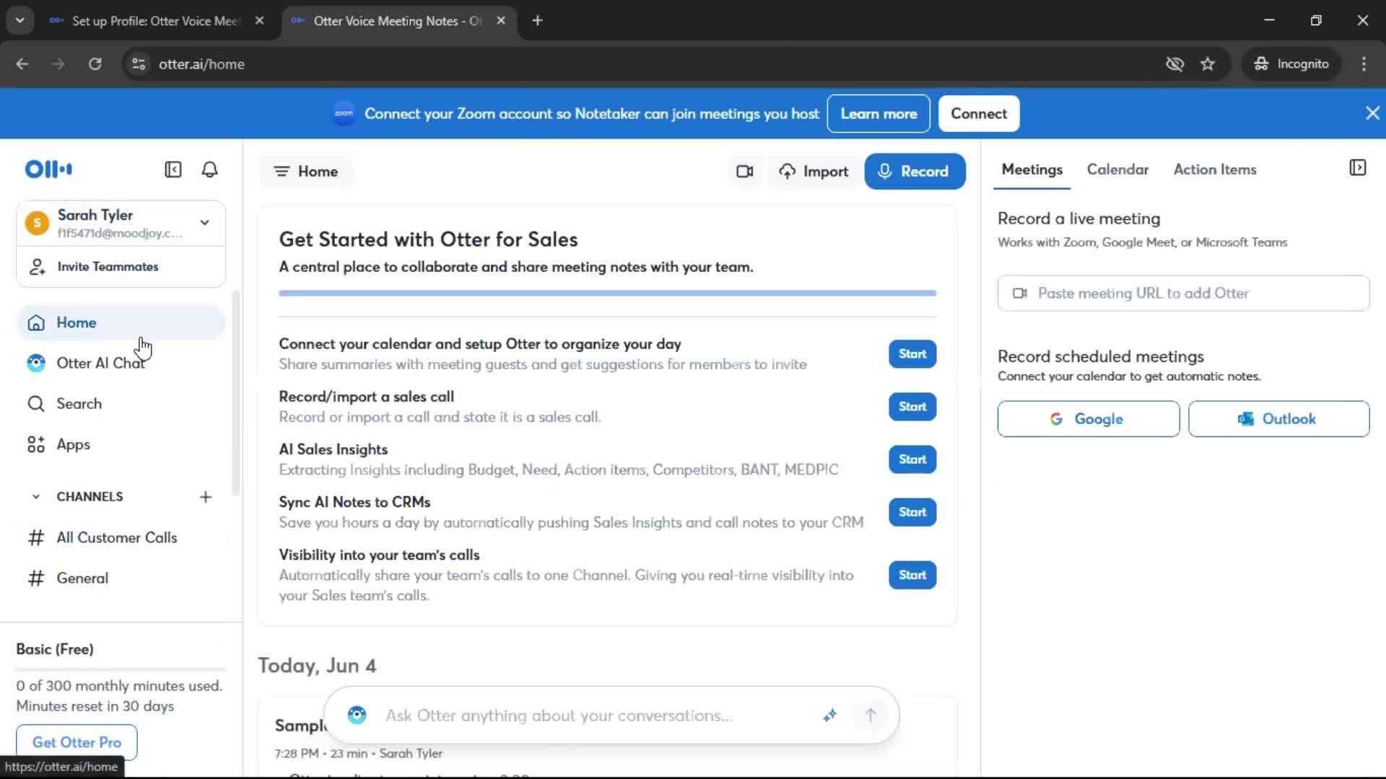Add a new channel with plus icon
The image size is (1386, 779).
tap(206, 497)
